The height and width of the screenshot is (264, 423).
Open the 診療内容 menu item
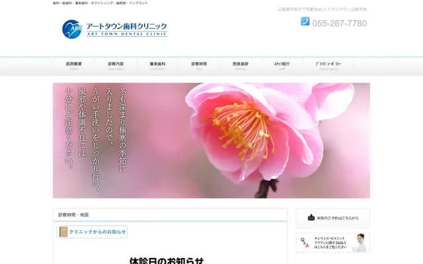point(116,65)
